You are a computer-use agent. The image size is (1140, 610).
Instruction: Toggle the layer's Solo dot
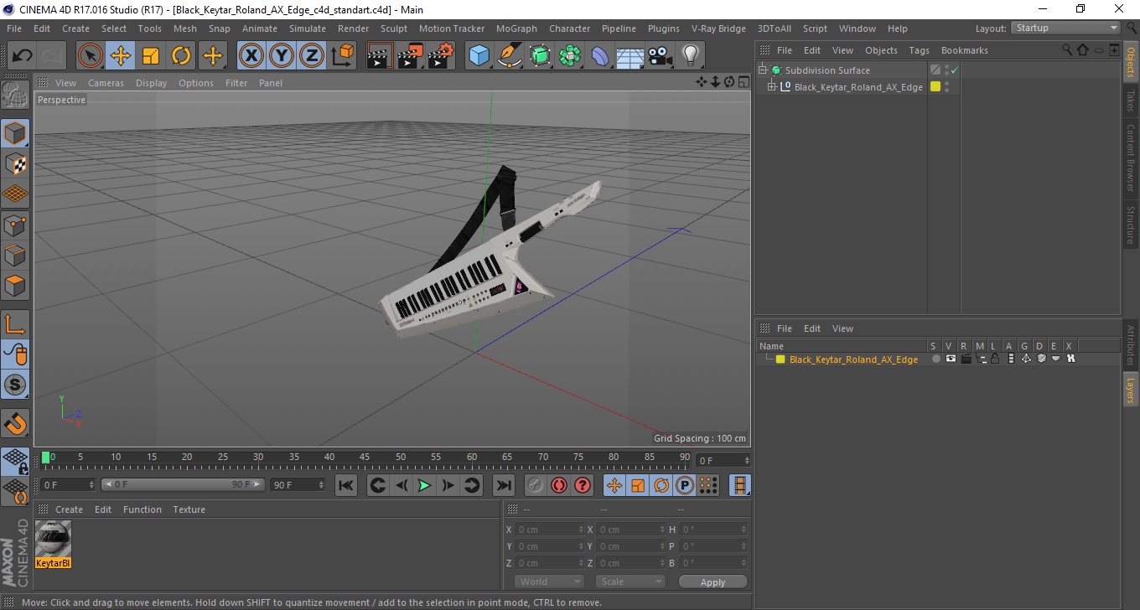point(935,359)
